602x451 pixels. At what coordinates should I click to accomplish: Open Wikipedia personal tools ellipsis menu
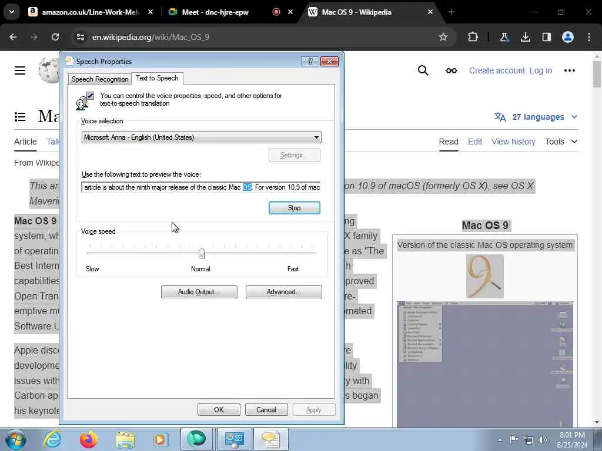pyautogui.click(x=569, y=70)
